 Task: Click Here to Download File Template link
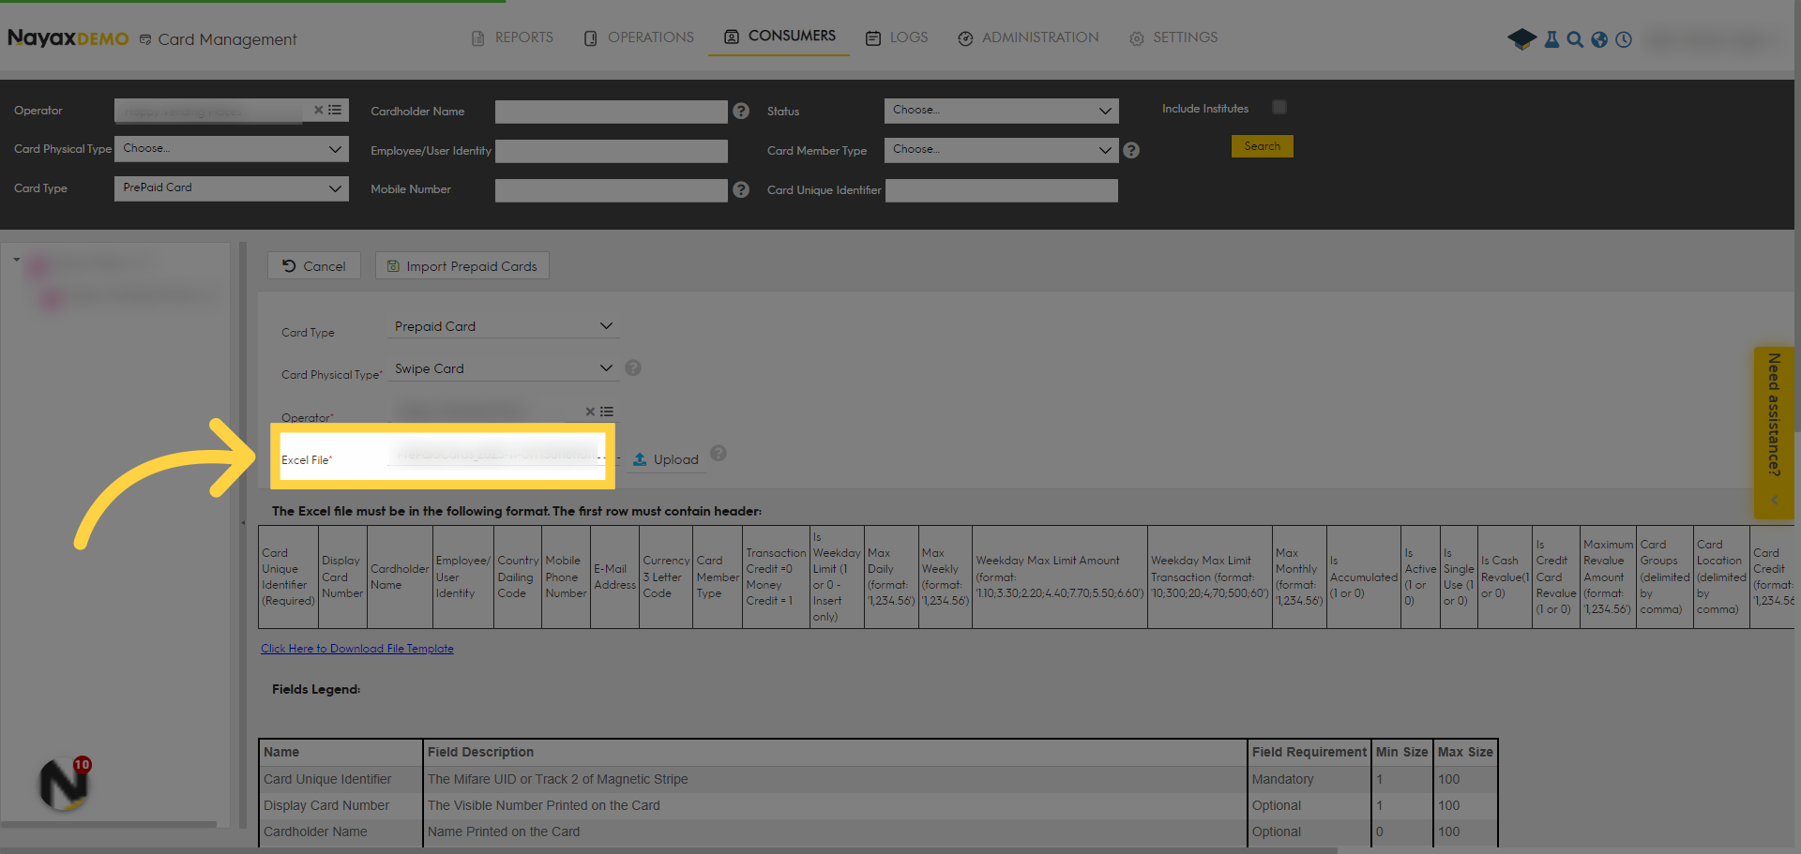[x=357, y=649]
